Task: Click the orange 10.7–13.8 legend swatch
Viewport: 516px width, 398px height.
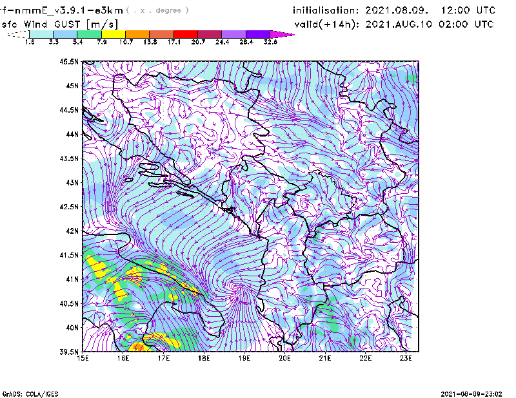Action: pyautogui.click(x=137, y=34)
